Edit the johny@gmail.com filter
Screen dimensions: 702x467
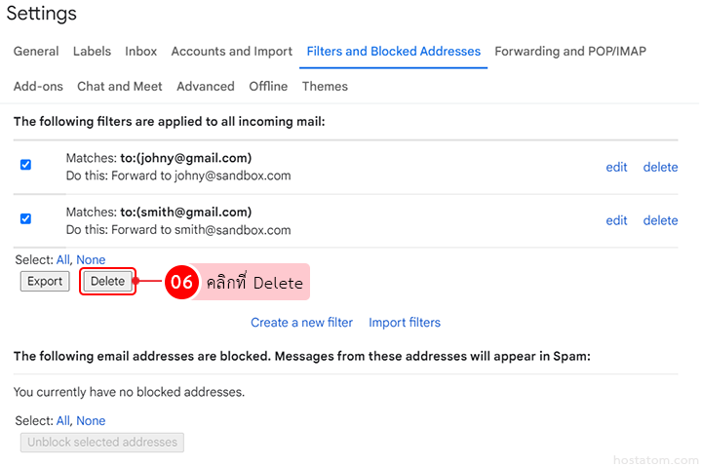coord(616,167)
